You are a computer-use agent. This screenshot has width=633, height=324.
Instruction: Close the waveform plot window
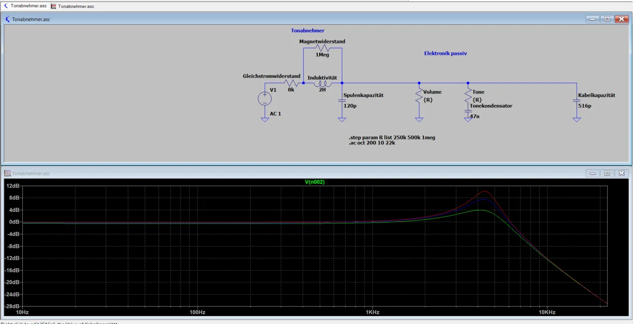(x=622, y=173)
